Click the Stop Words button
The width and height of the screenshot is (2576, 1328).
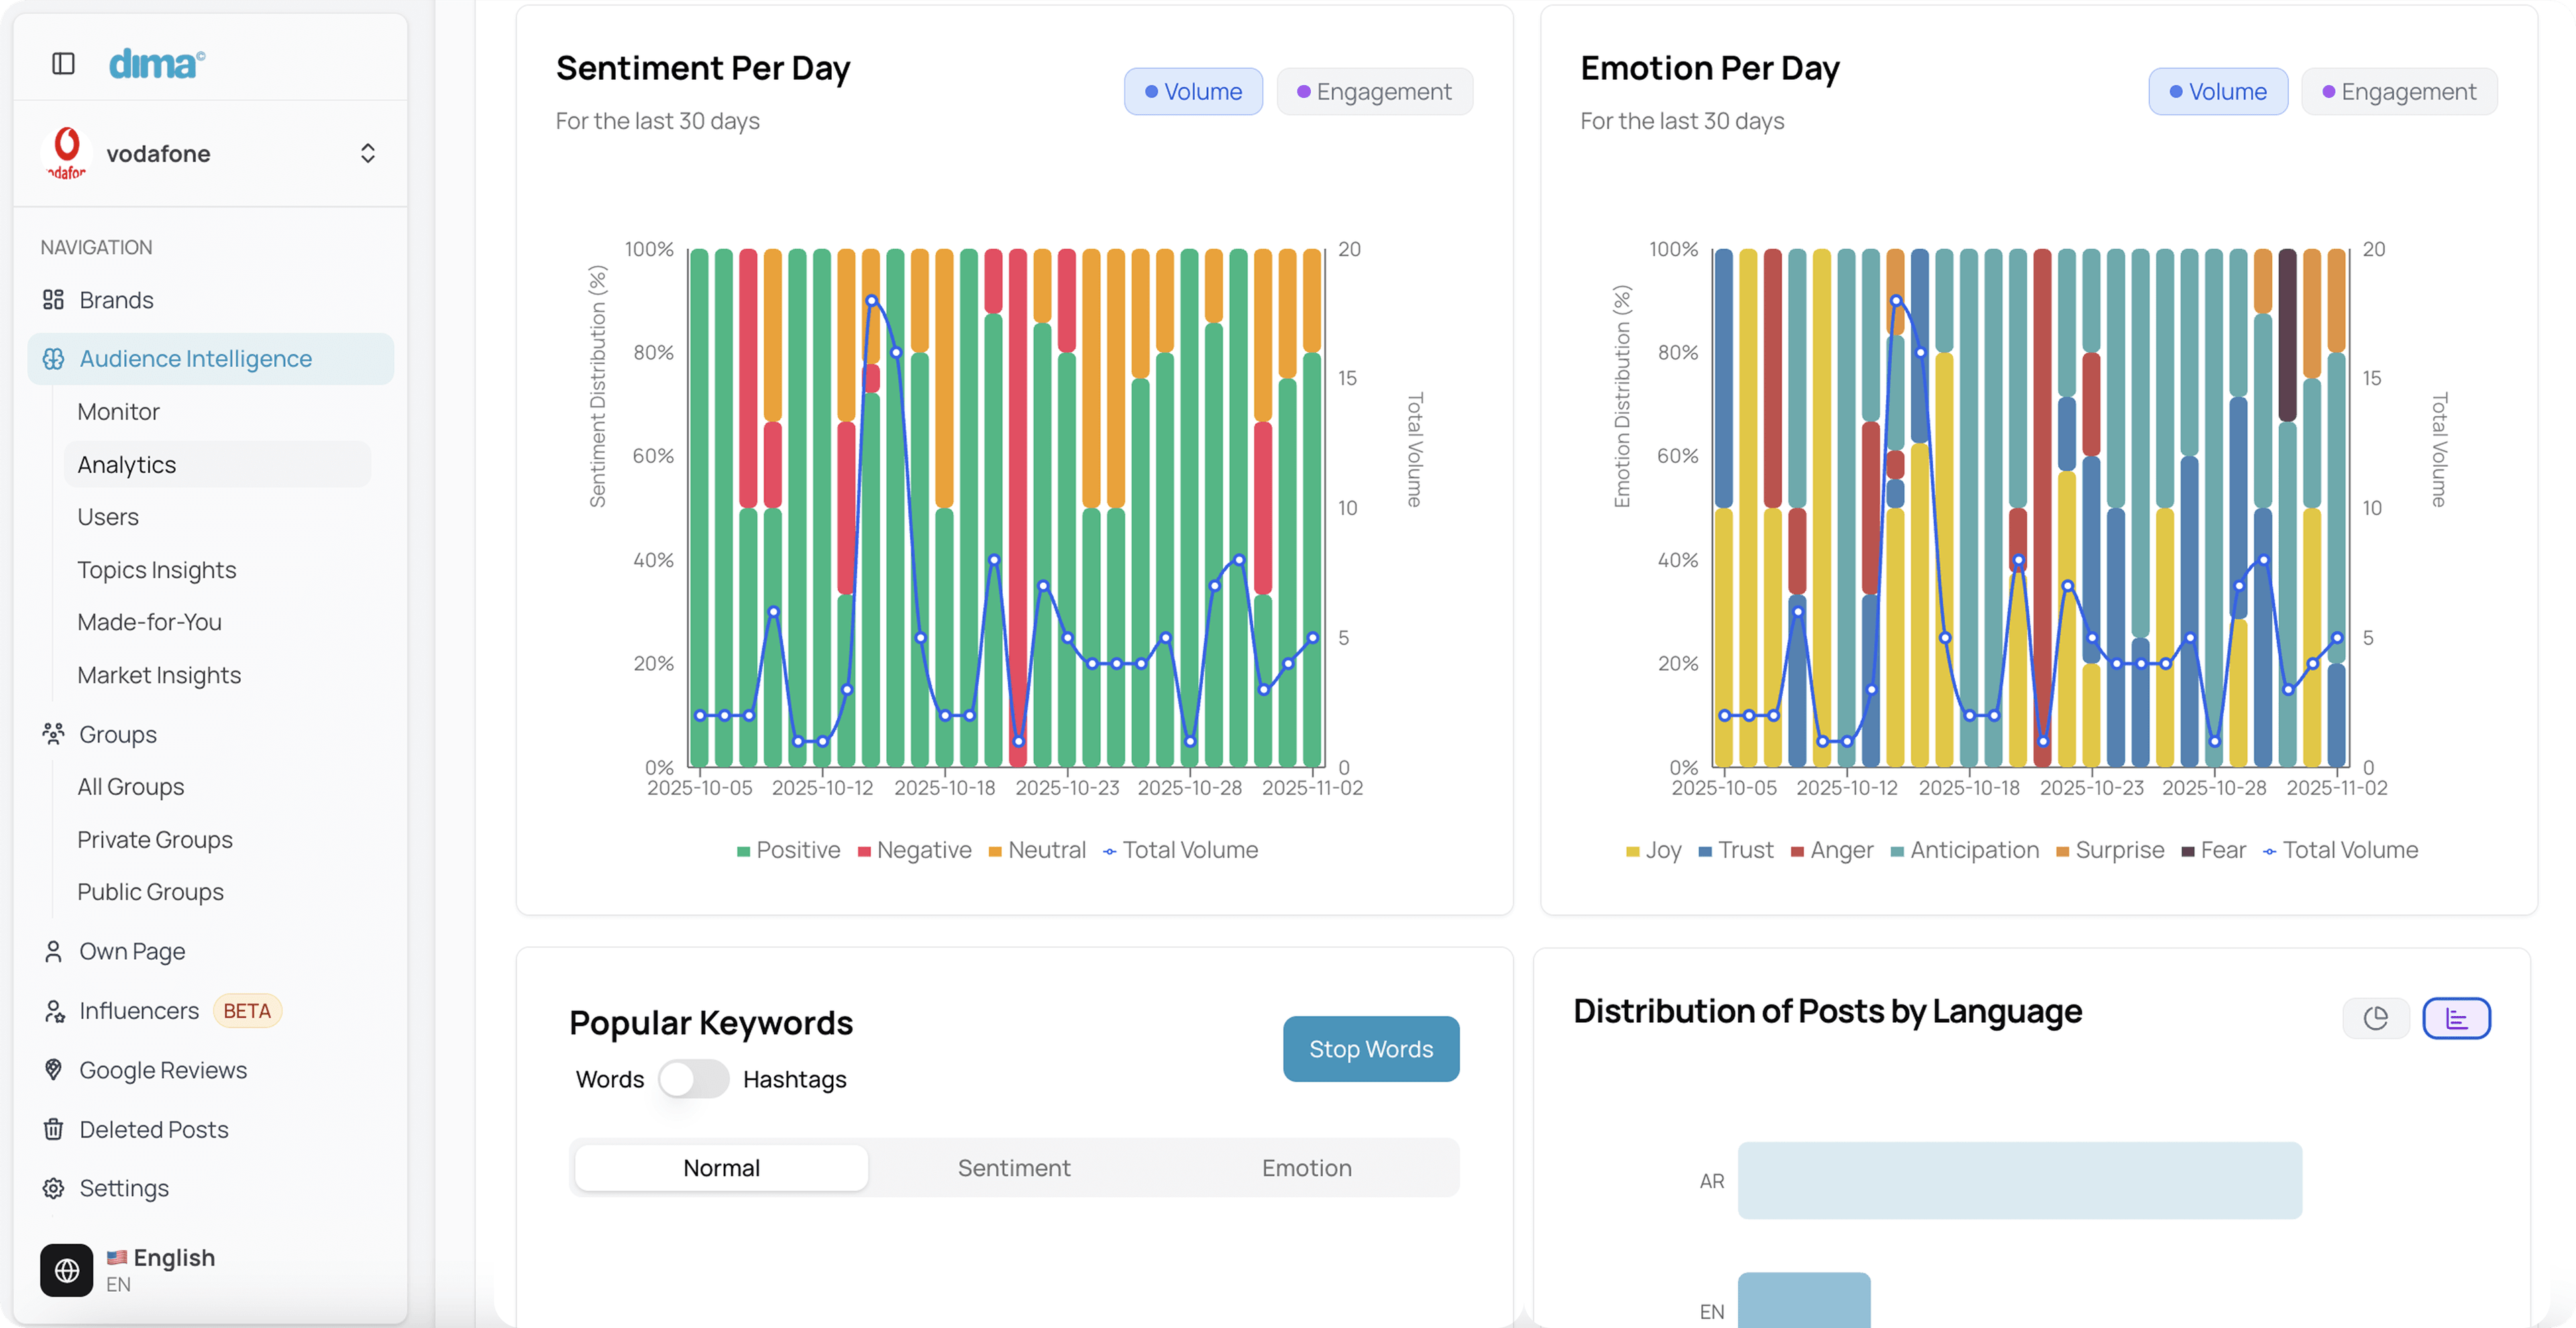pos(1370,1049)
